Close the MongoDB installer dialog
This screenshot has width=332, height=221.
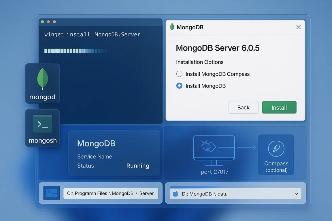point(299,27)
